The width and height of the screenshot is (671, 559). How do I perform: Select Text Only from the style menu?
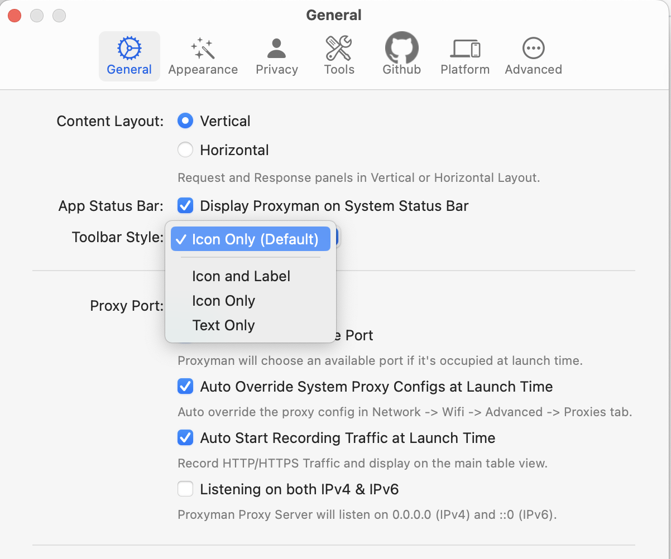(223, 325)
